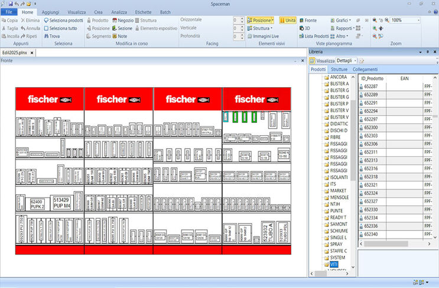This screenshot has height=288, width=439.
Task: Select product 652313 in the list
Action: click(x=370, y=160)
